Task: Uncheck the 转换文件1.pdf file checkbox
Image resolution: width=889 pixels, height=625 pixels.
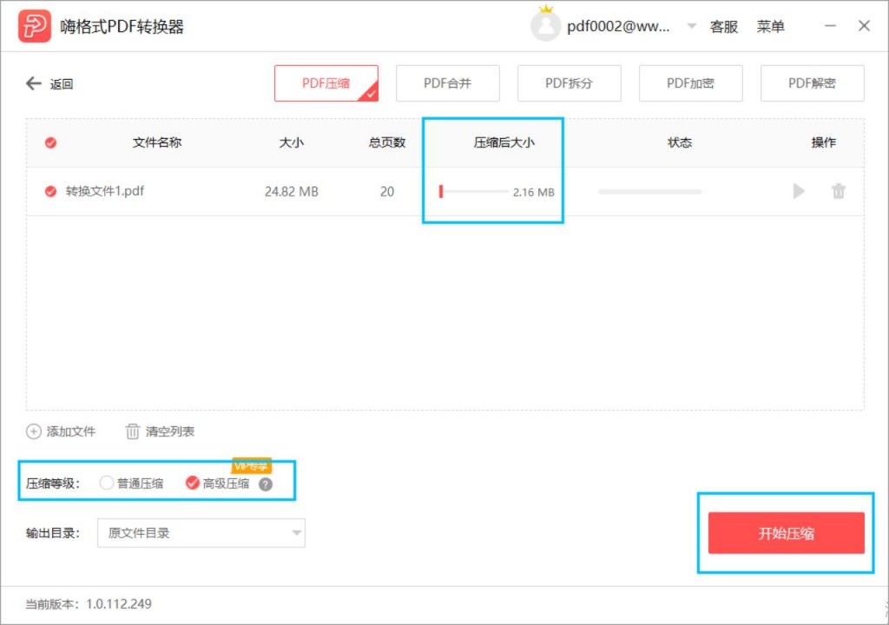Action: 50,192
